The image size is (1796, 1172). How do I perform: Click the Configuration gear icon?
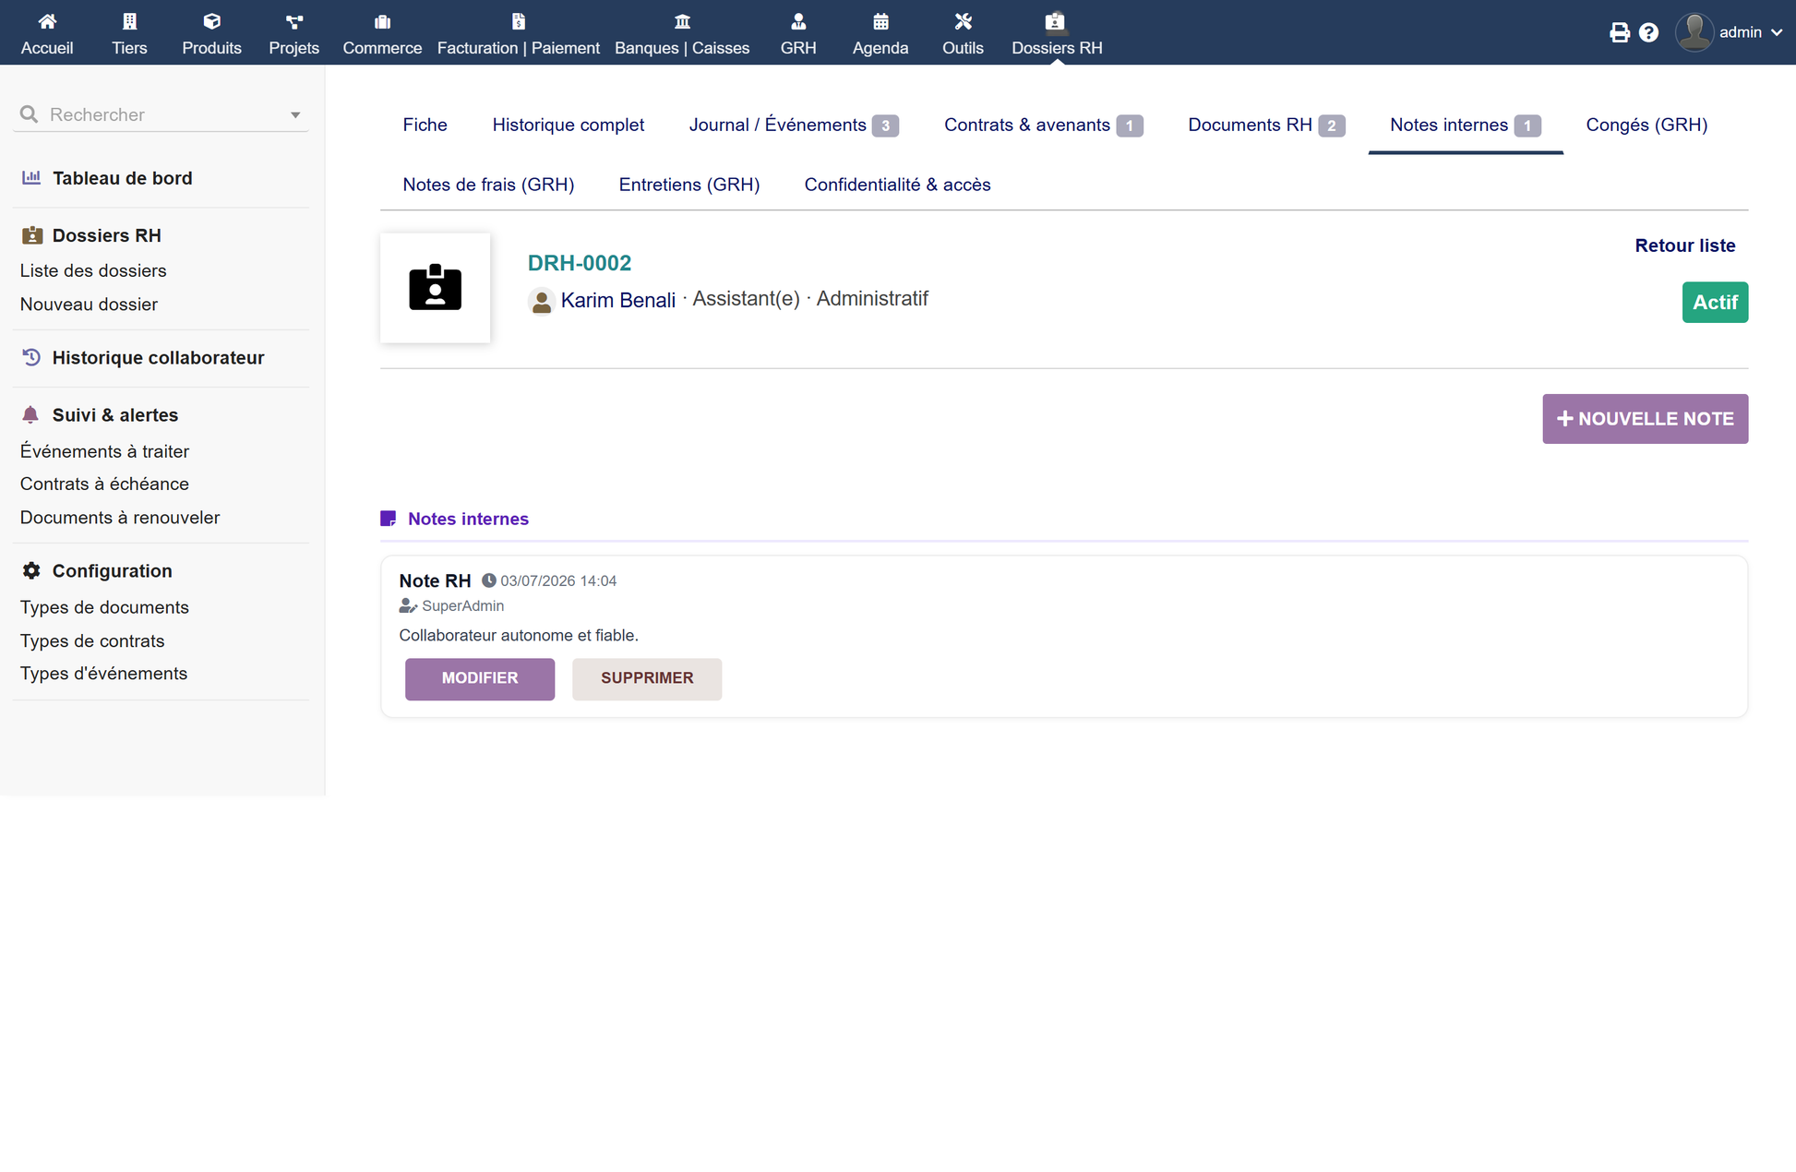[x=31, y=570]
